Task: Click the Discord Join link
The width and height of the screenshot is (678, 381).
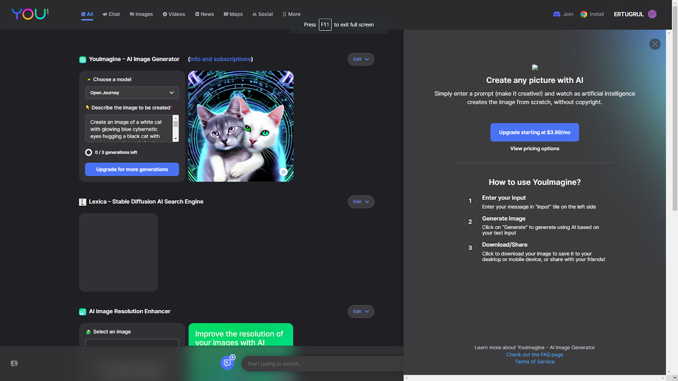Action: (563, 14)
